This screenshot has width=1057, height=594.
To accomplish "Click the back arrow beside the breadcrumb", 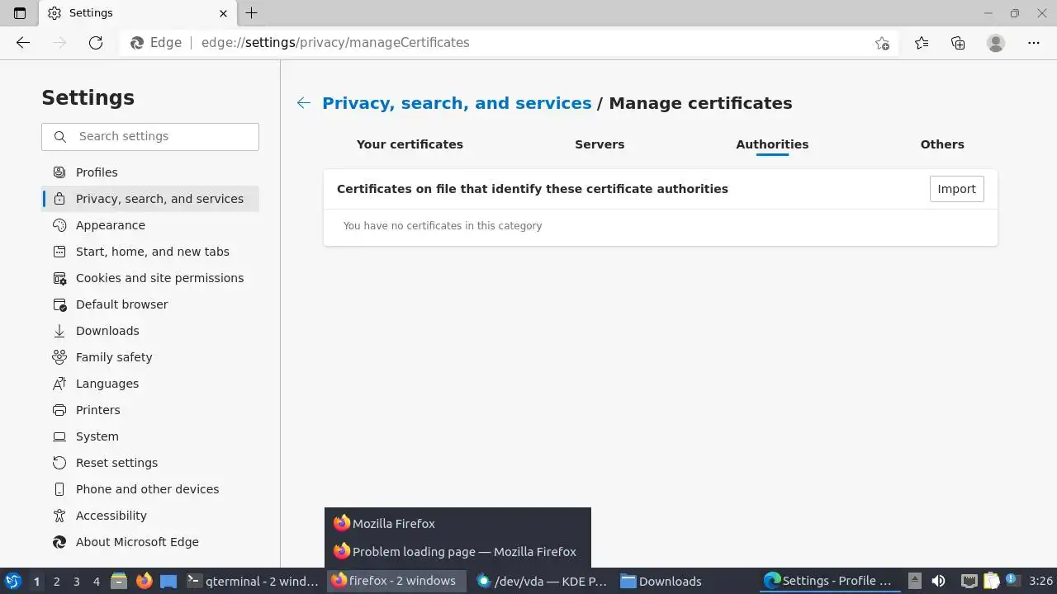I will click(x=304, y=103).
